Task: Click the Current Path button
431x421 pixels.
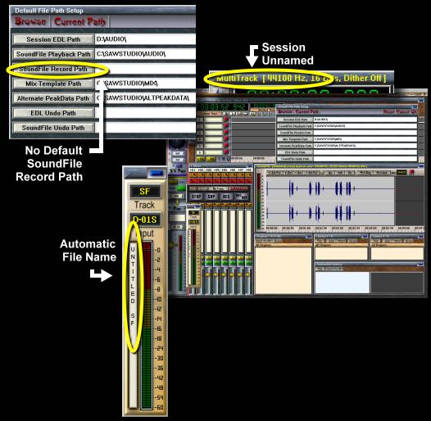Action: coord(79,21)
